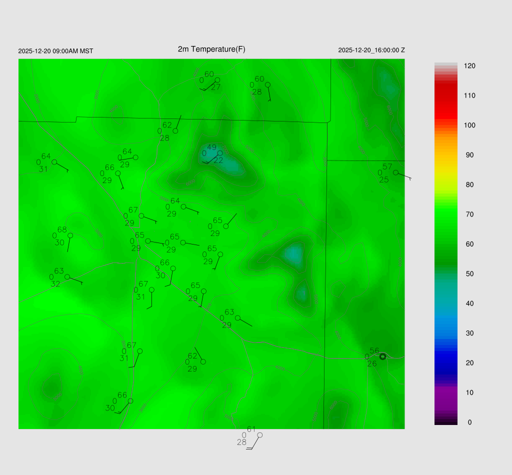Click the 09:00AM MST local timestamp
Viewport: 512px width, 475px height.
[55, 51]
